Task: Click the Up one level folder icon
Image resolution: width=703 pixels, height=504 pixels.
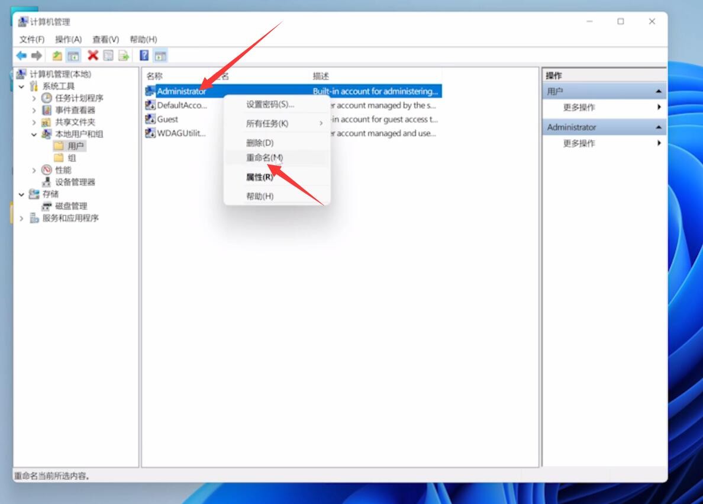Action: [x=57, y=56]
